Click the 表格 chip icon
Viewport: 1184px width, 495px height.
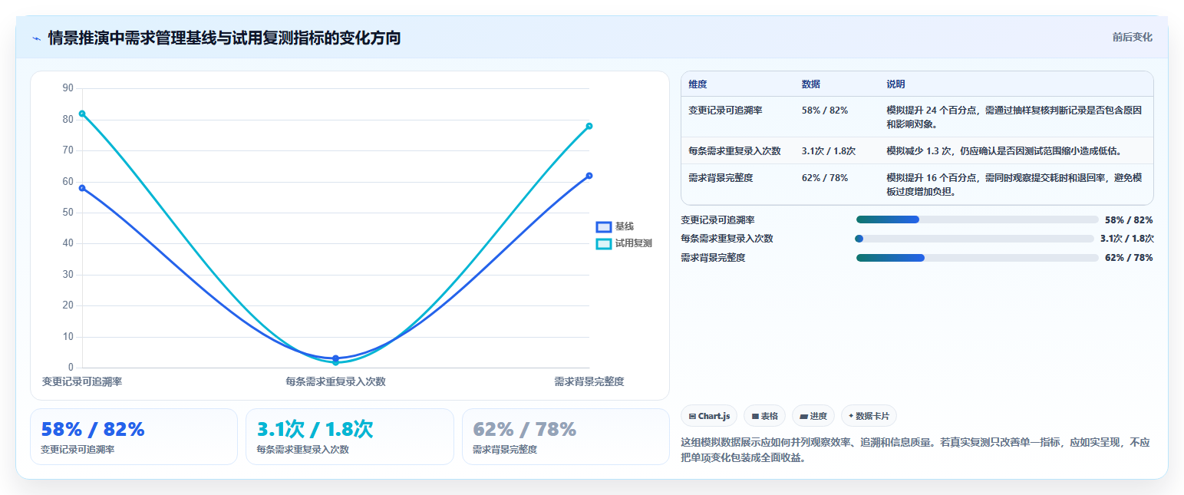point(755,416)
